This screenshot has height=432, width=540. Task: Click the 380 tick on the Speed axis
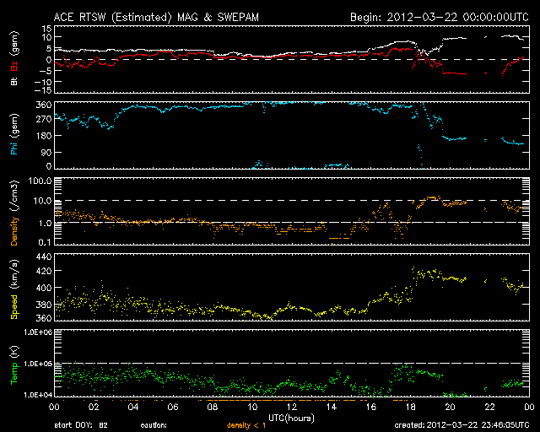[x=44, y=305]
